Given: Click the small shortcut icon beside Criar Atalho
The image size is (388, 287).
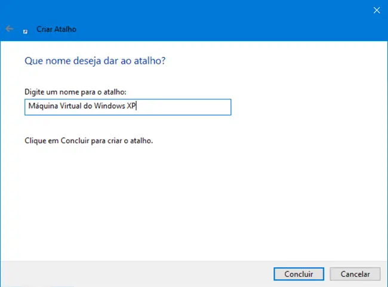Looking at the screenshot, I should [25, 30].
